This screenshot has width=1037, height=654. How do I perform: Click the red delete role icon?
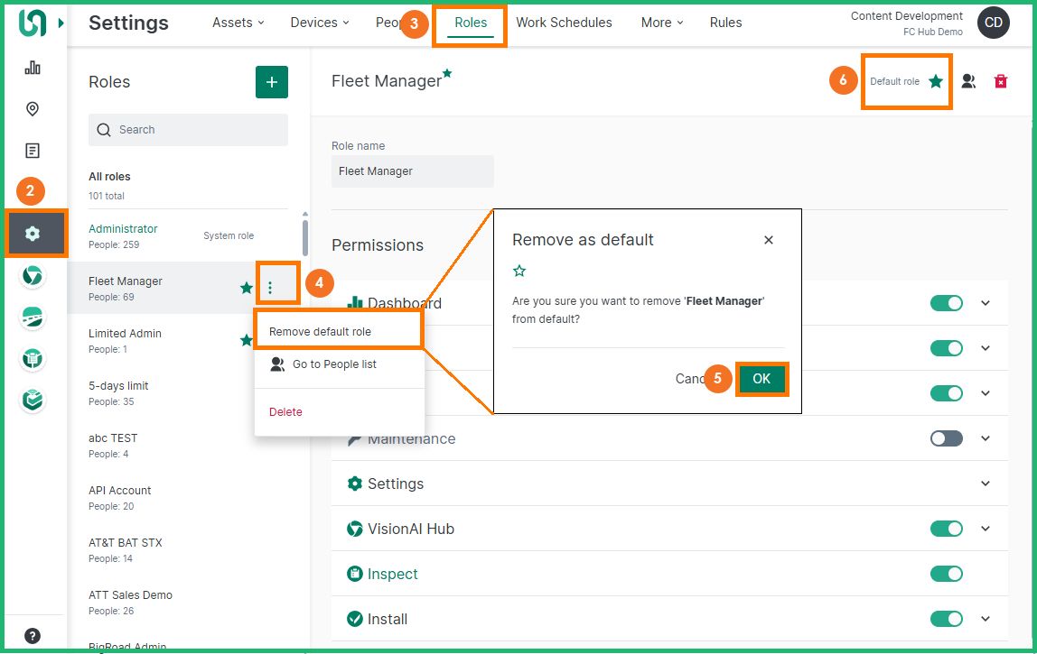click(1001, 81)
